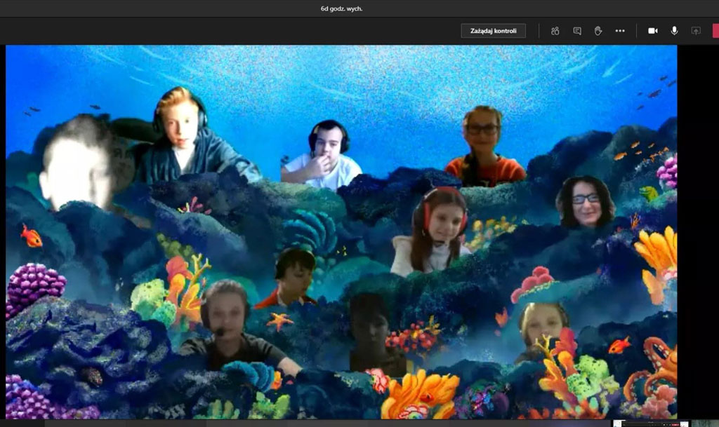This screenshot has height=427, width=719.
Task: Toggle the camera on or off
Action: tap(652, 31)
